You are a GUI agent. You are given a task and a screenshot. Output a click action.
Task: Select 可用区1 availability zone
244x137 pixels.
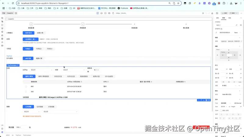pyautogui.click(x=28, y=49)
